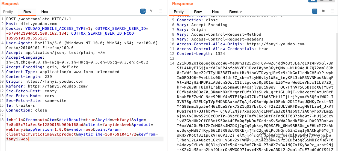Click the 'Response' panel heading
338x151 pixels.
click(182, 4)
